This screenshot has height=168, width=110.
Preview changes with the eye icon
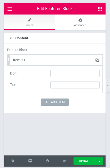[65, 161]
